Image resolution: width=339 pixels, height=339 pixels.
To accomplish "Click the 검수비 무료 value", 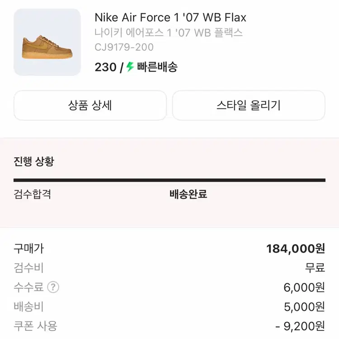I will (x=315, y=268).
